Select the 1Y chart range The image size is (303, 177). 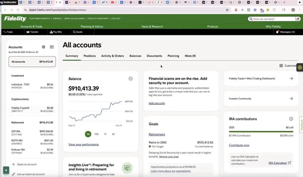[105, 134]
